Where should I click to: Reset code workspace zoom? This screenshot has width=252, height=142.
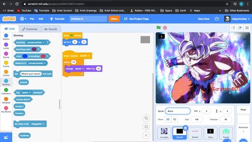click(146, 135)
